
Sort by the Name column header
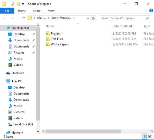coord(50,26)
